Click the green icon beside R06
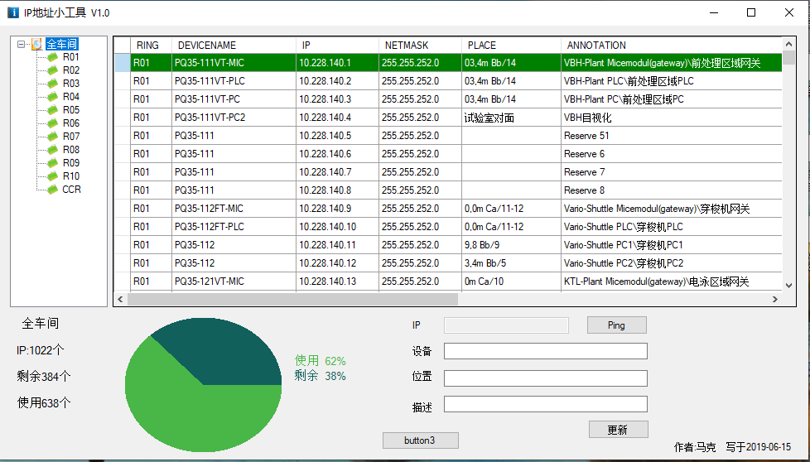 tap(53, 123)
